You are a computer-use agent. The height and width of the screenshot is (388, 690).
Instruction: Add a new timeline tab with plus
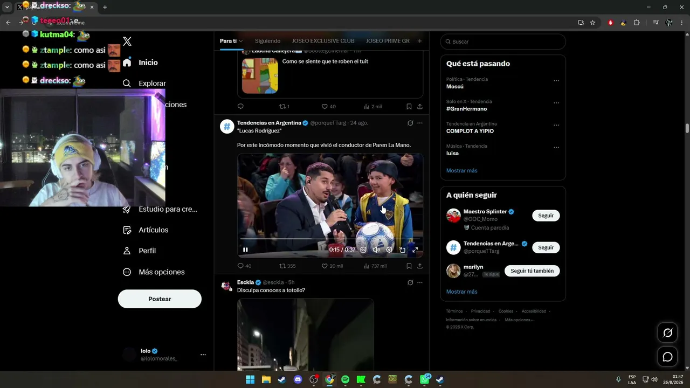click(420, 41)
